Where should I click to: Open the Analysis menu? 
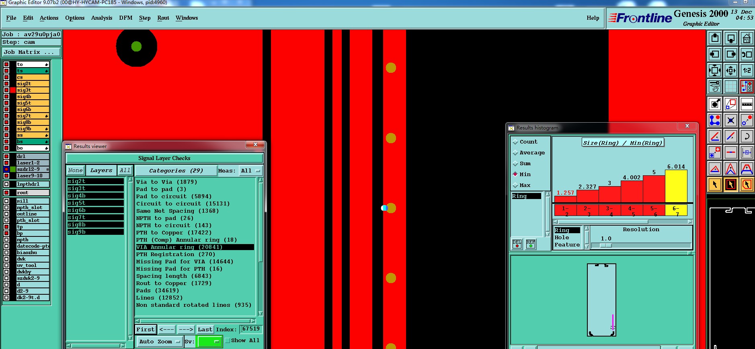point(102,18)
